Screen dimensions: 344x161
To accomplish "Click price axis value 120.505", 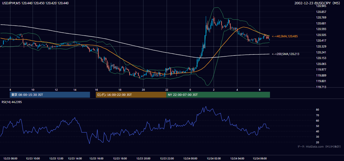I will 321,35.
